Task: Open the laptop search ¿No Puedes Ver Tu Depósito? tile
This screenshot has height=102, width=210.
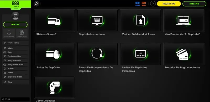Action: pos(184,21)
